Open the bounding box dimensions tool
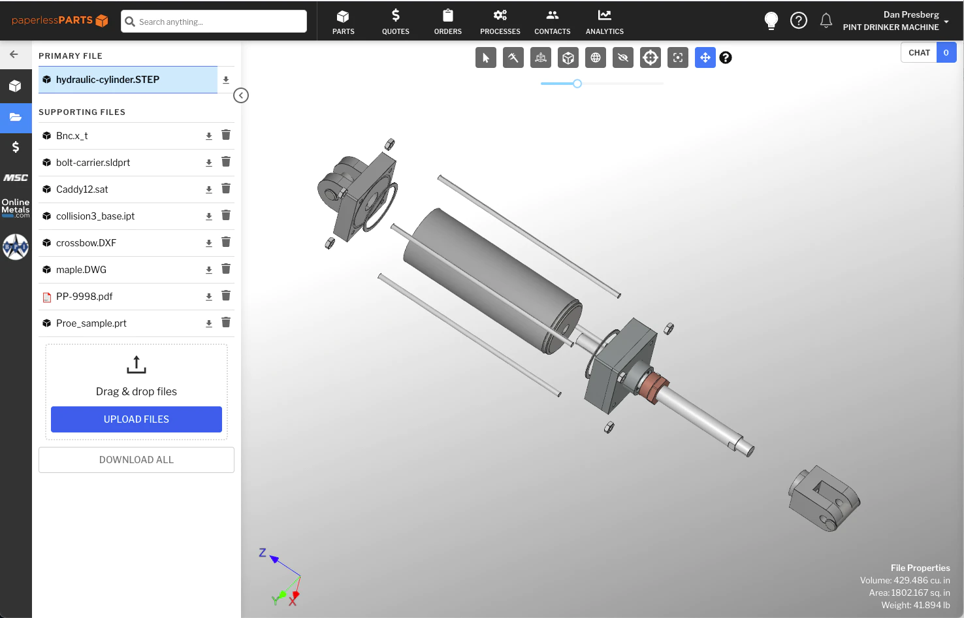This screenshot has width=964, height=618. click(541, 57)
